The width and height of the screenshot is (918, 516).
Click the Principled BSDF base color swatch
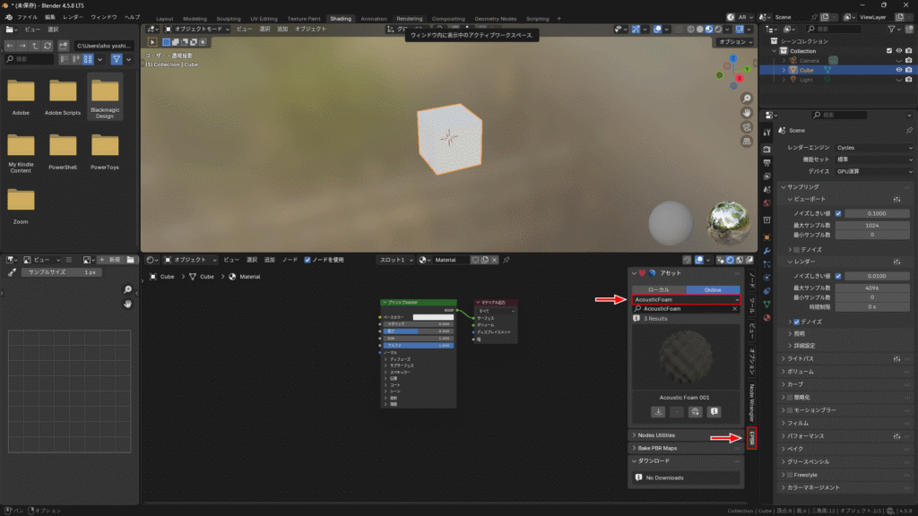433,317
